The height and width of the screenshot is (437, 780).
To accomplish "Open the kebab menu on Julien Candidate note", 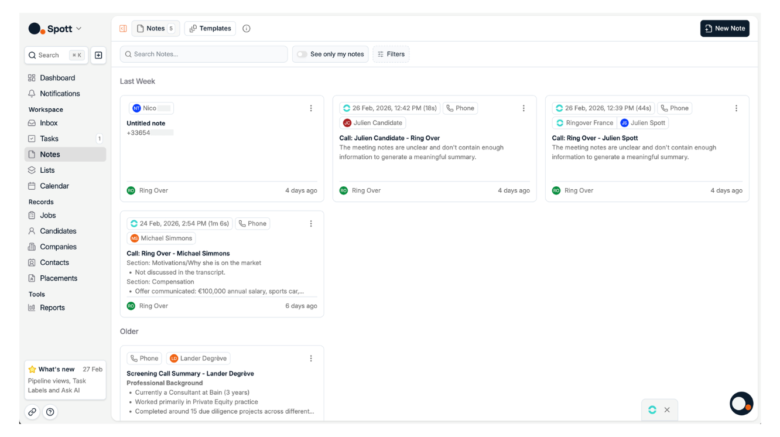I will coord(524,108).
